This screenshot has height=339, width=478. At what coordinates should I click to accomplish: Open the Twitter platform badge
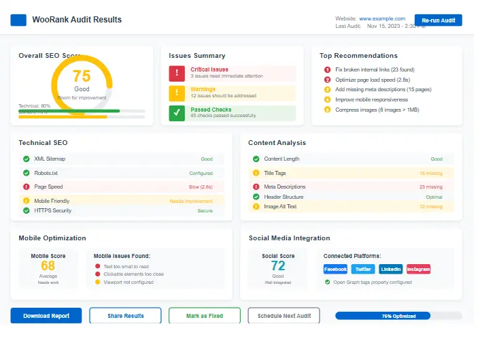pyautogui.click(x=363, y=269)
